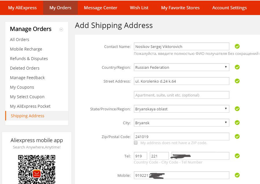
Task: Click the AliExpress app QR code
Action: (x=37, y=170)
